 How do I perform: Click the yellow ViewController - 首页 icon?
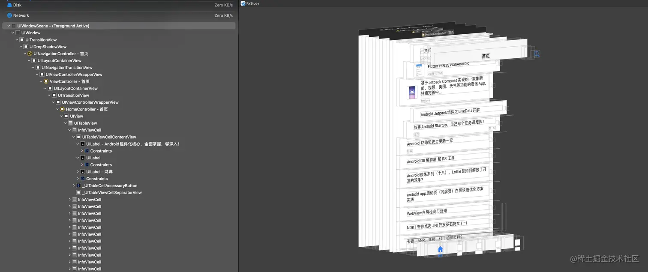[46, 81]
